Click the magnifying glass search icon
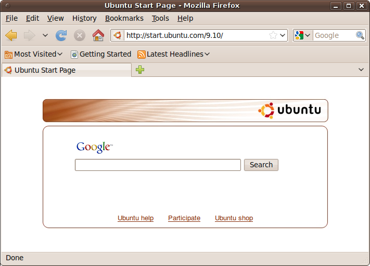 click(360, 35)
